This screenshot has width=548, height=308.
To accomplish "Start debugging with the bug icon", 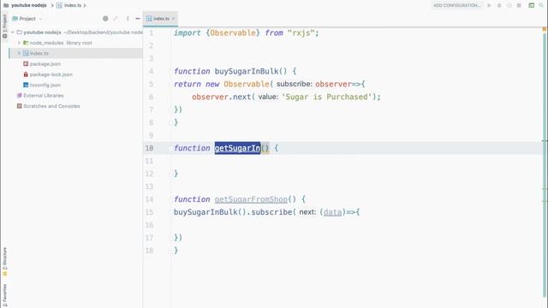I will [499, 5].
